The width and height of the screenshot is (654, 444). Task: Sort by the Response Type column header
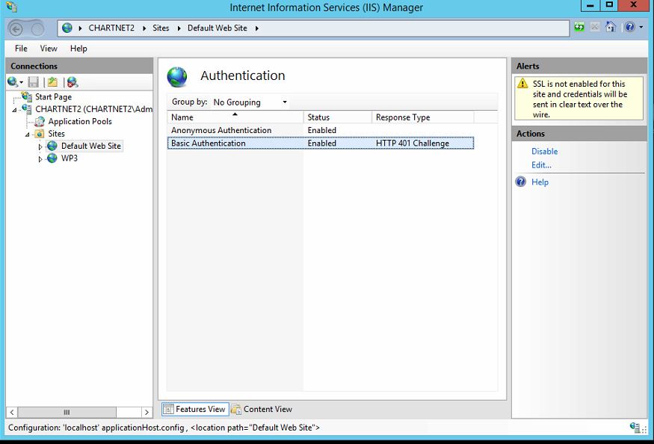422,117
